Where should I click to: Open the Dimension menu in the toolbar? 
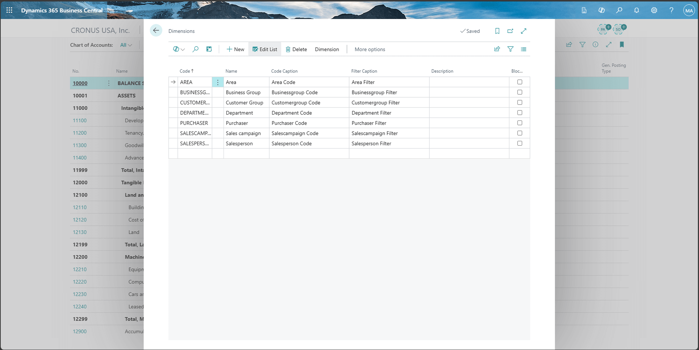(x=327, y=49)
